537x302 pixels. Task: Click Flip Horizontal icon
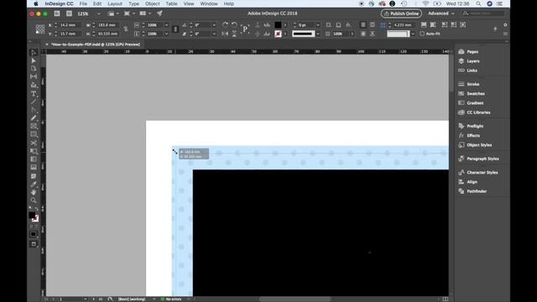[x=225, y=34]
